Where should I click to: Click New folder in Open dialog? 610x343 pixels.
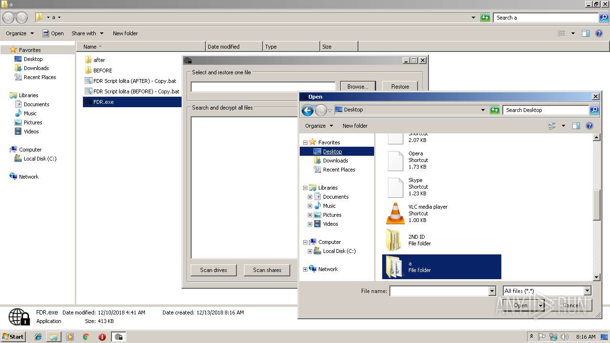pos(355,126)
